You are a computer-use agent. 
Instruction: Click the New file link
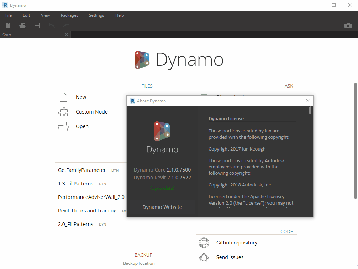pyautogui.click(x=81, y=97)
